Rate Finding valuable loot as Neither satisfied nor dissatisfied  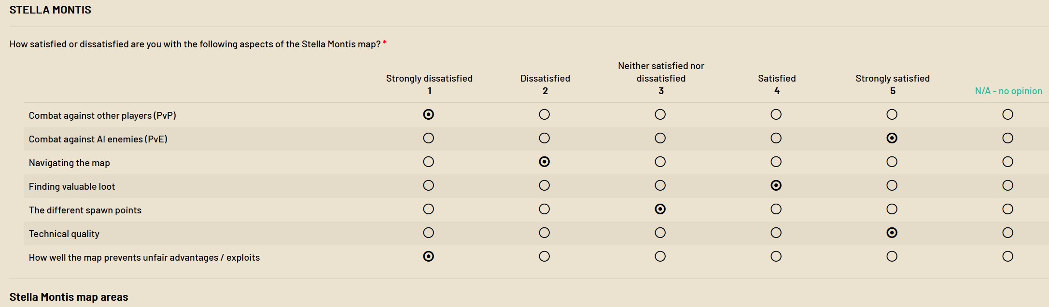coord(660,185)
